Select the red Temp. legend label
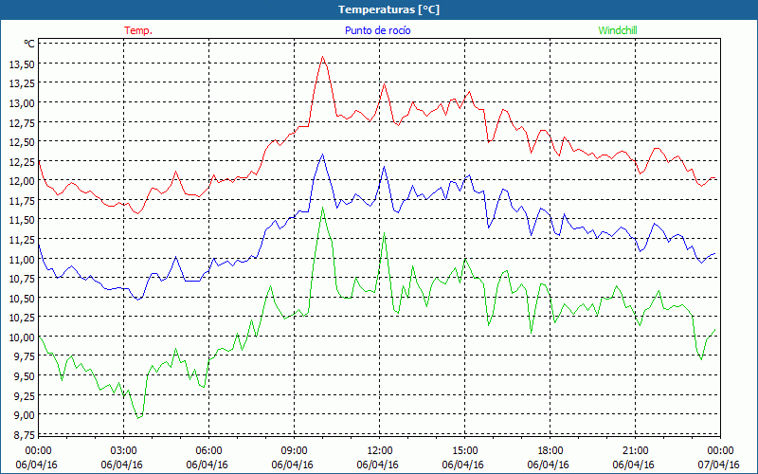758x474 pixels. [x=138, y=30]
